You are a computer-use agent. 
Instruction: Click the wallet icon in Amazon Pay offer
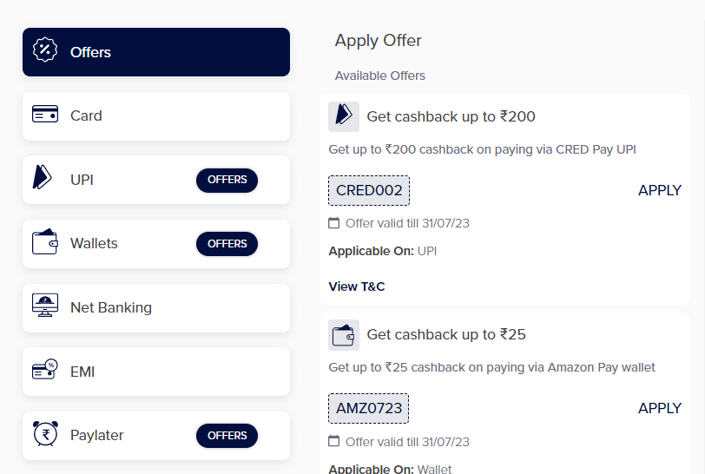[x=344, y=334]
